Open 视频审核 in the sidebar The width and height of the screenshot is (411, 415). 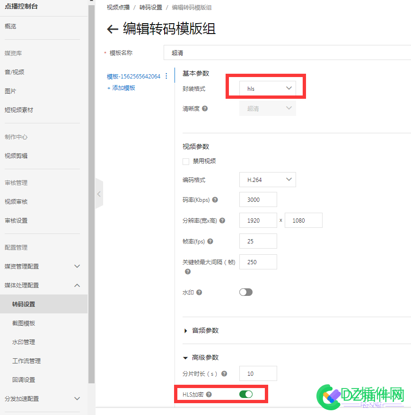click(x=16, y=202)
